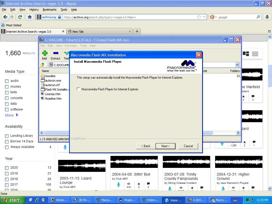Click 7-Zip horizontal scrollbar right arrow
Viewport: 272px width, 204px height.
point(238,133)
